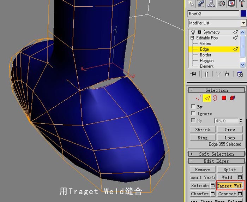Switch to the Motion panel icon
Screen dimensions: 247x202
click(x=221, y=4)
